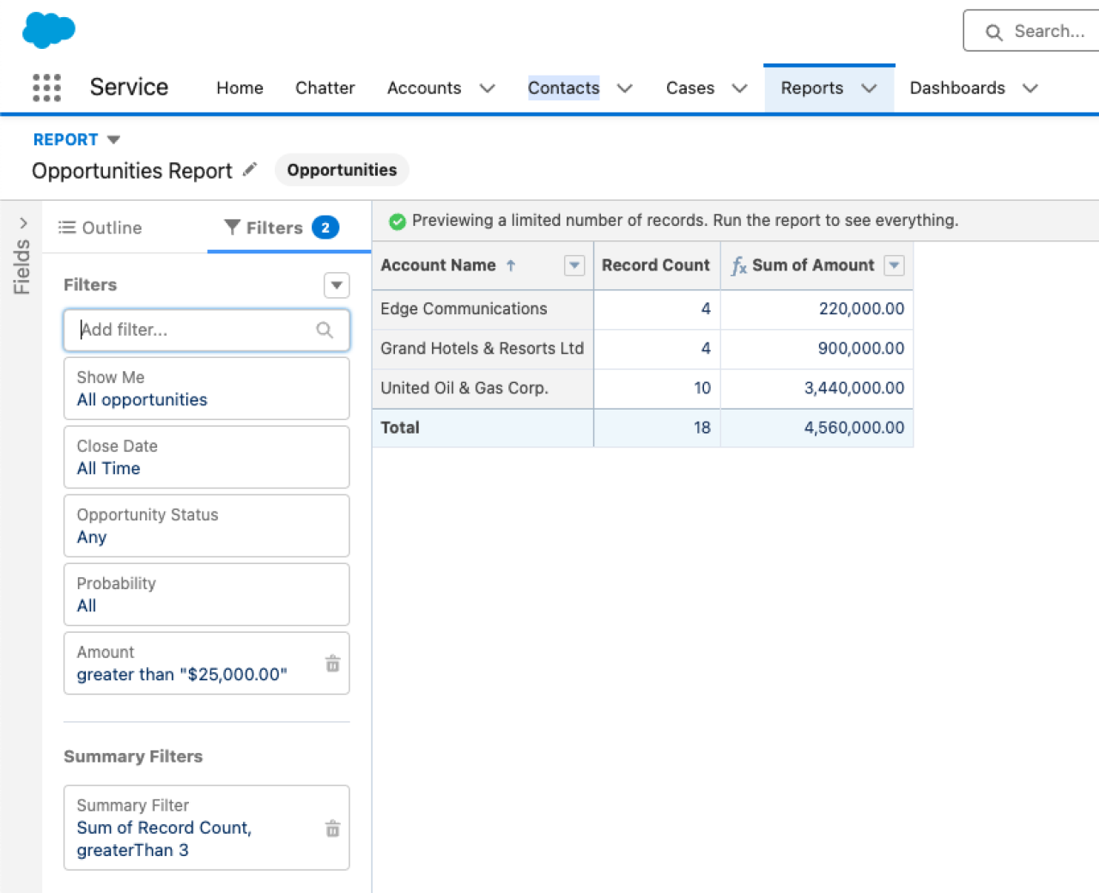The height and width of the screenshot is (893, 1099).
Task: Click the record count 10 cell
Action: (657, 388)
